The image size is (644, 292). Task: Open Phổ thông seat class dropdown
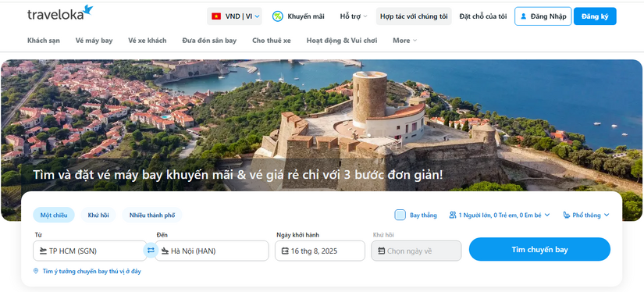(586, 215)
